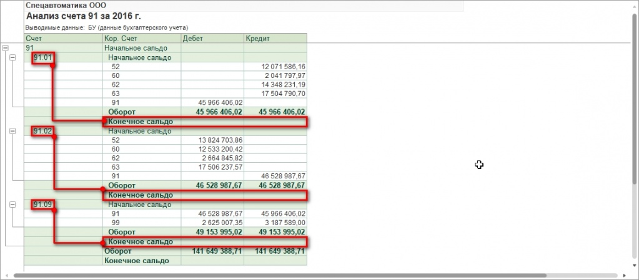Collapse the 91.01 subaccount group

tap(12, 57)
